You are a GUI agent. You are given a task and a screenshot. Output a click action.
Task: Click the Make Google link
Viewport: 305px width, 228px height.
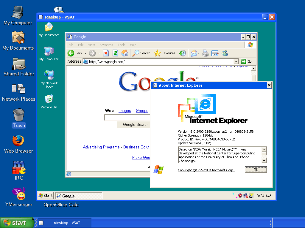141,157
